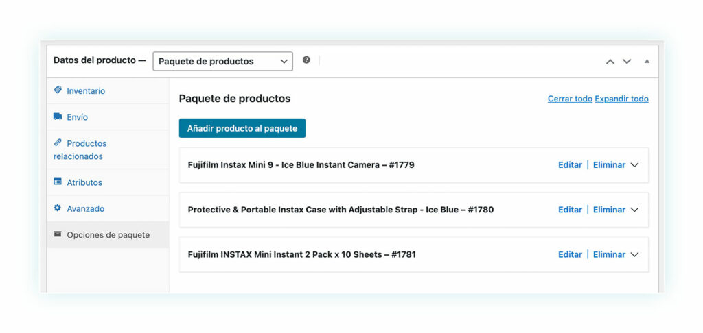Click the Cerrar todo link
This screenshot has width=703, height=333.
570,99
